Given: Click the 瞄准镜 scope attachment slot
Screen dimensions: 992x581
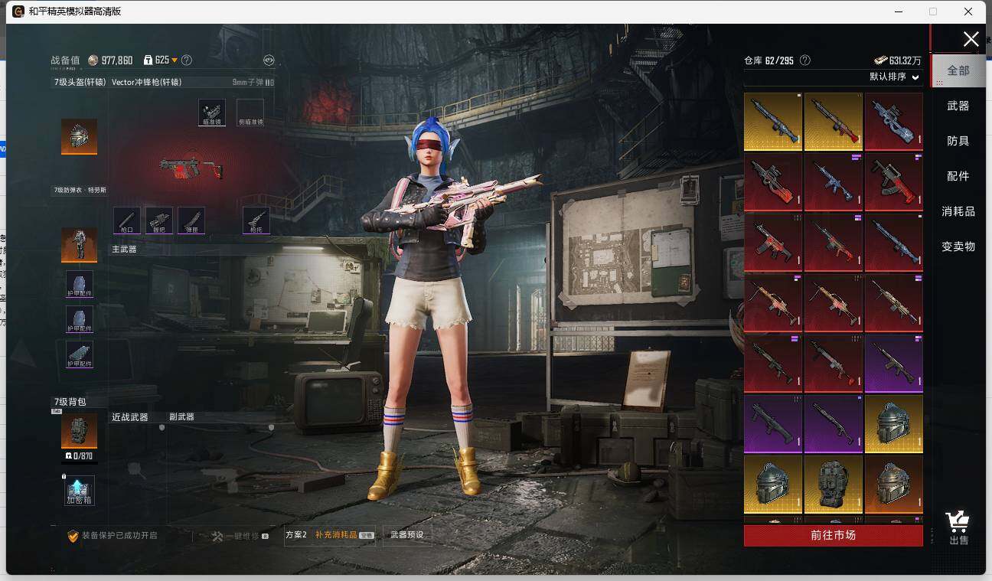Looking at the screenshot, I should [212, 112].
